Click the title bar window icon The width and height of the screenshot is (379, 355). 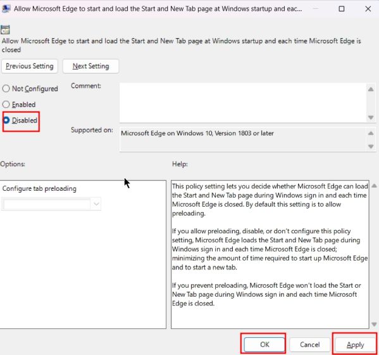(x=6, y=9)
